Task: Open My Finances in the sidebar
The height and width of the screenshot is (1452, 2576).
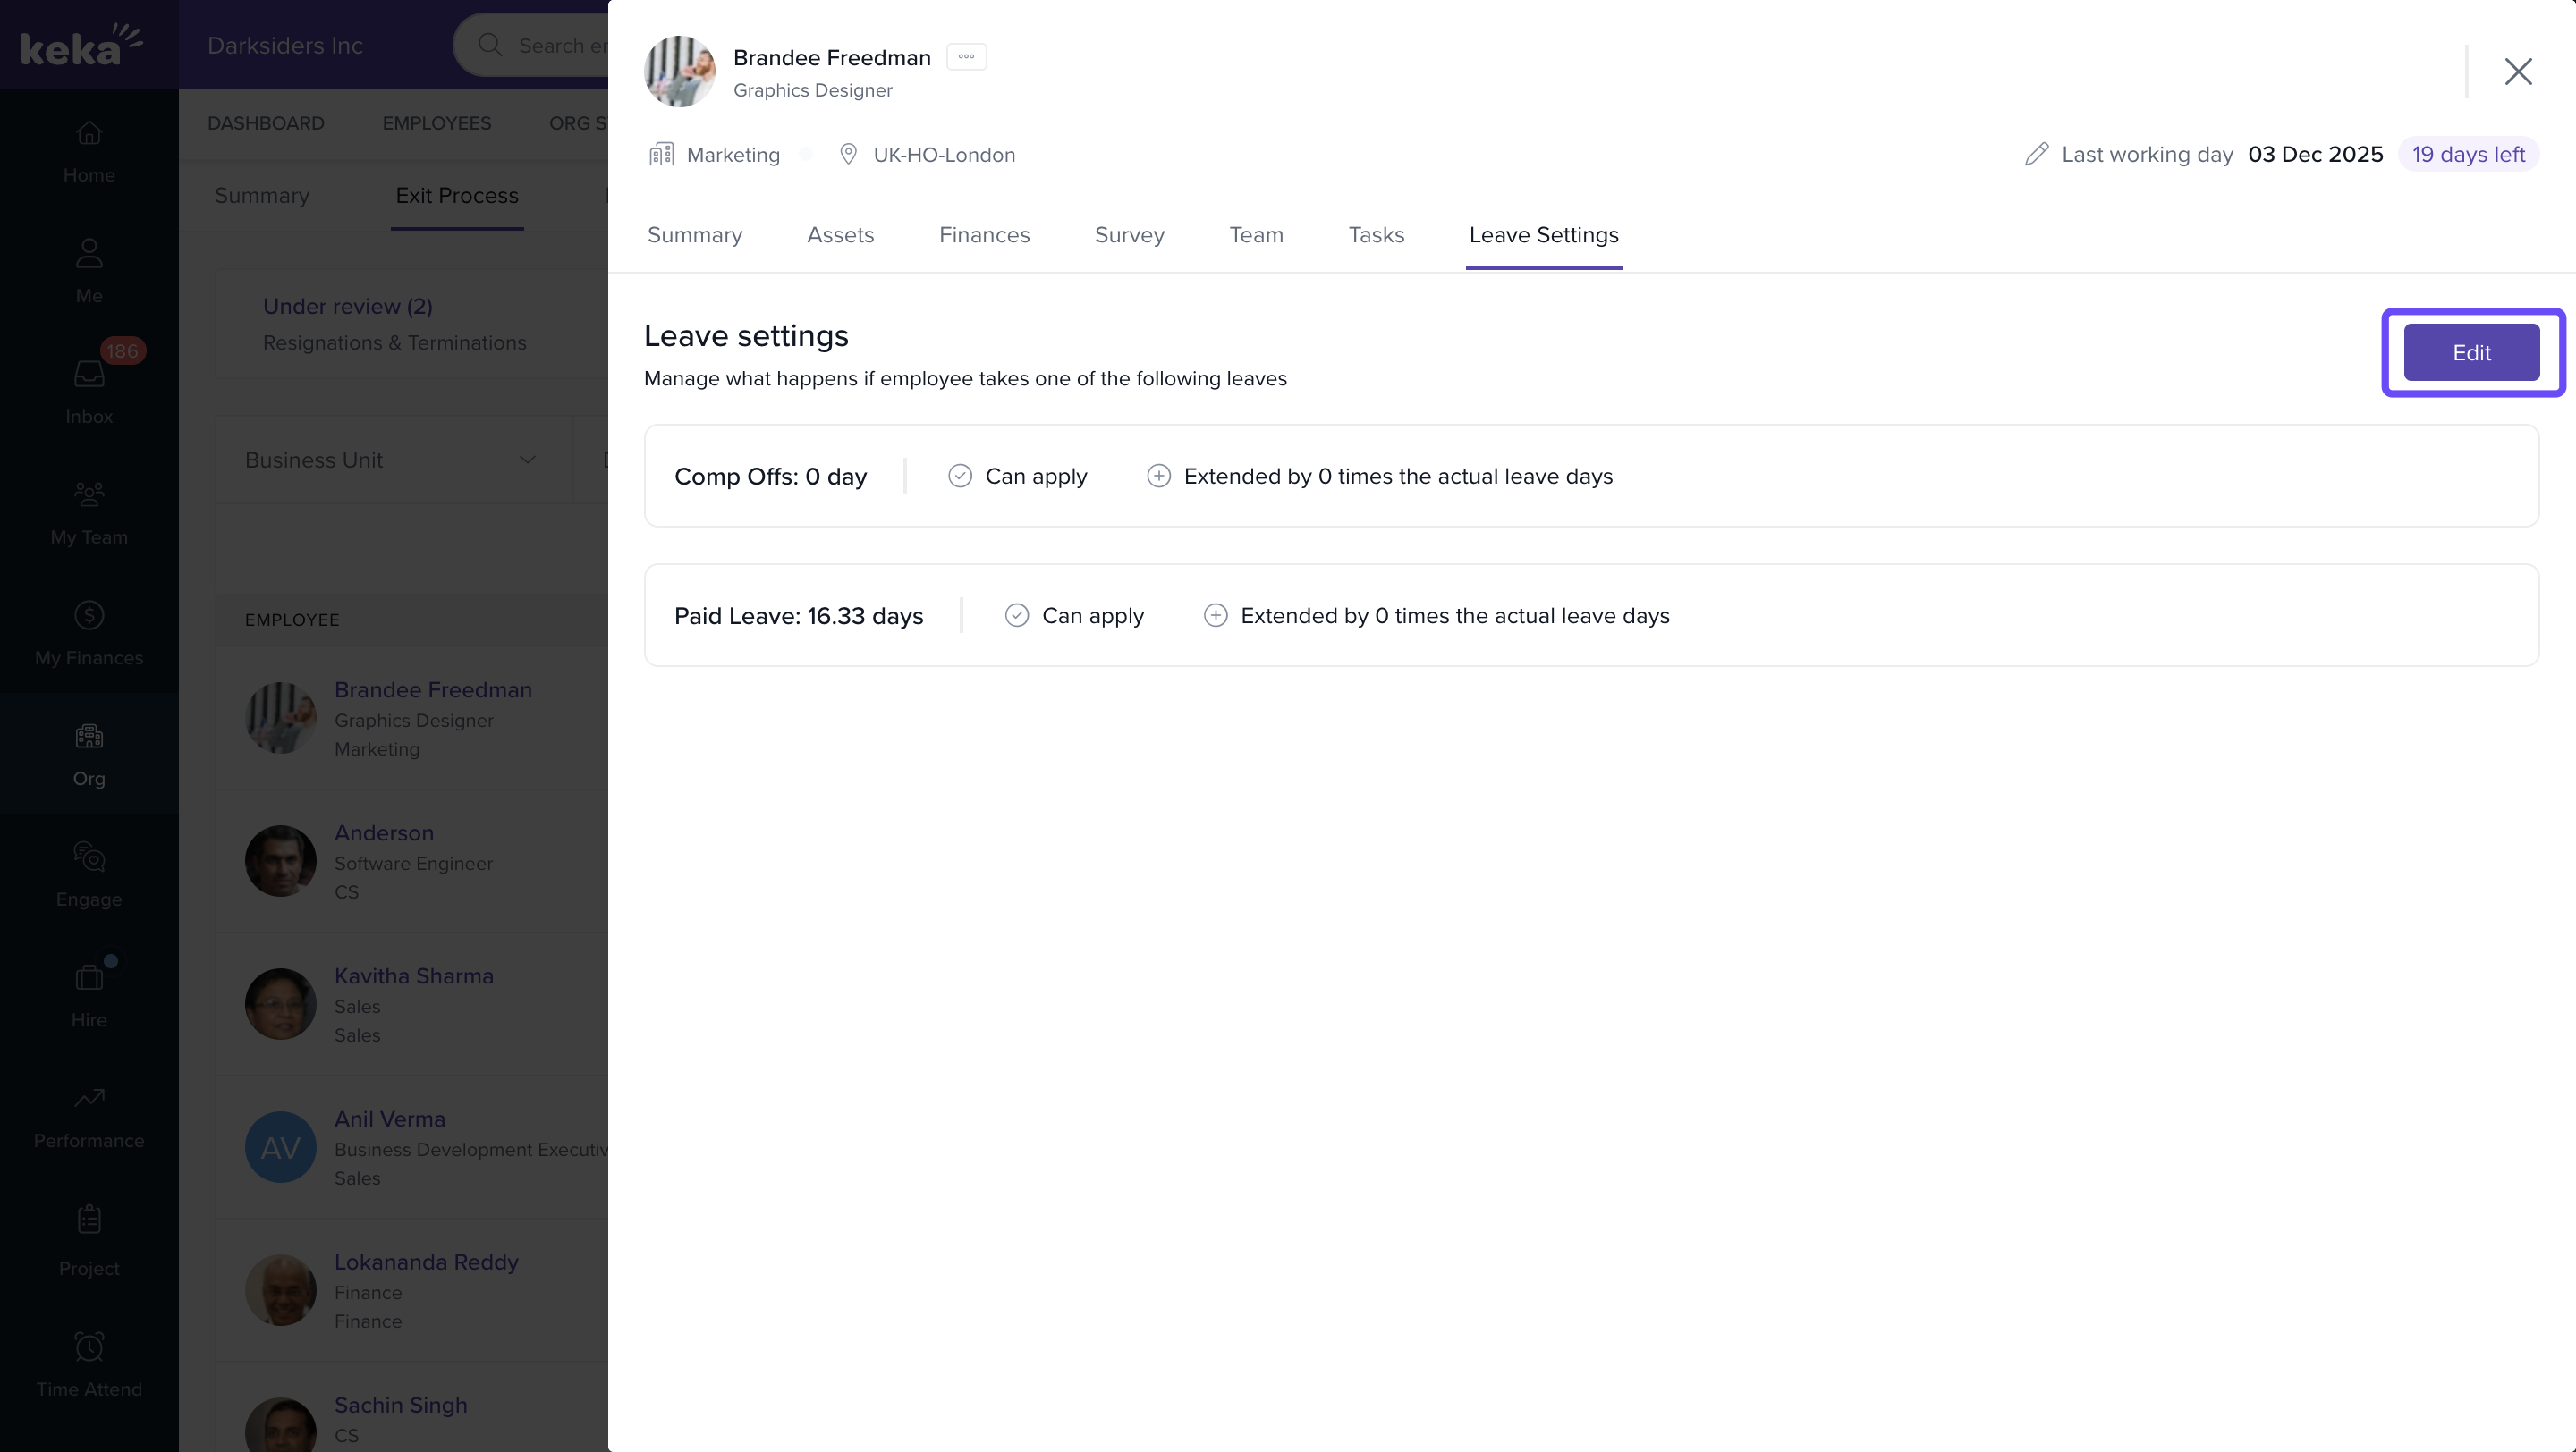Action: click(x=89, y=615)
